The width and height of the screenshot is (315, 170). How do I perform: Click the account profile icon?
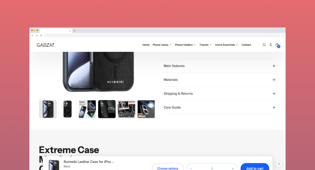(x=271, y=45)
